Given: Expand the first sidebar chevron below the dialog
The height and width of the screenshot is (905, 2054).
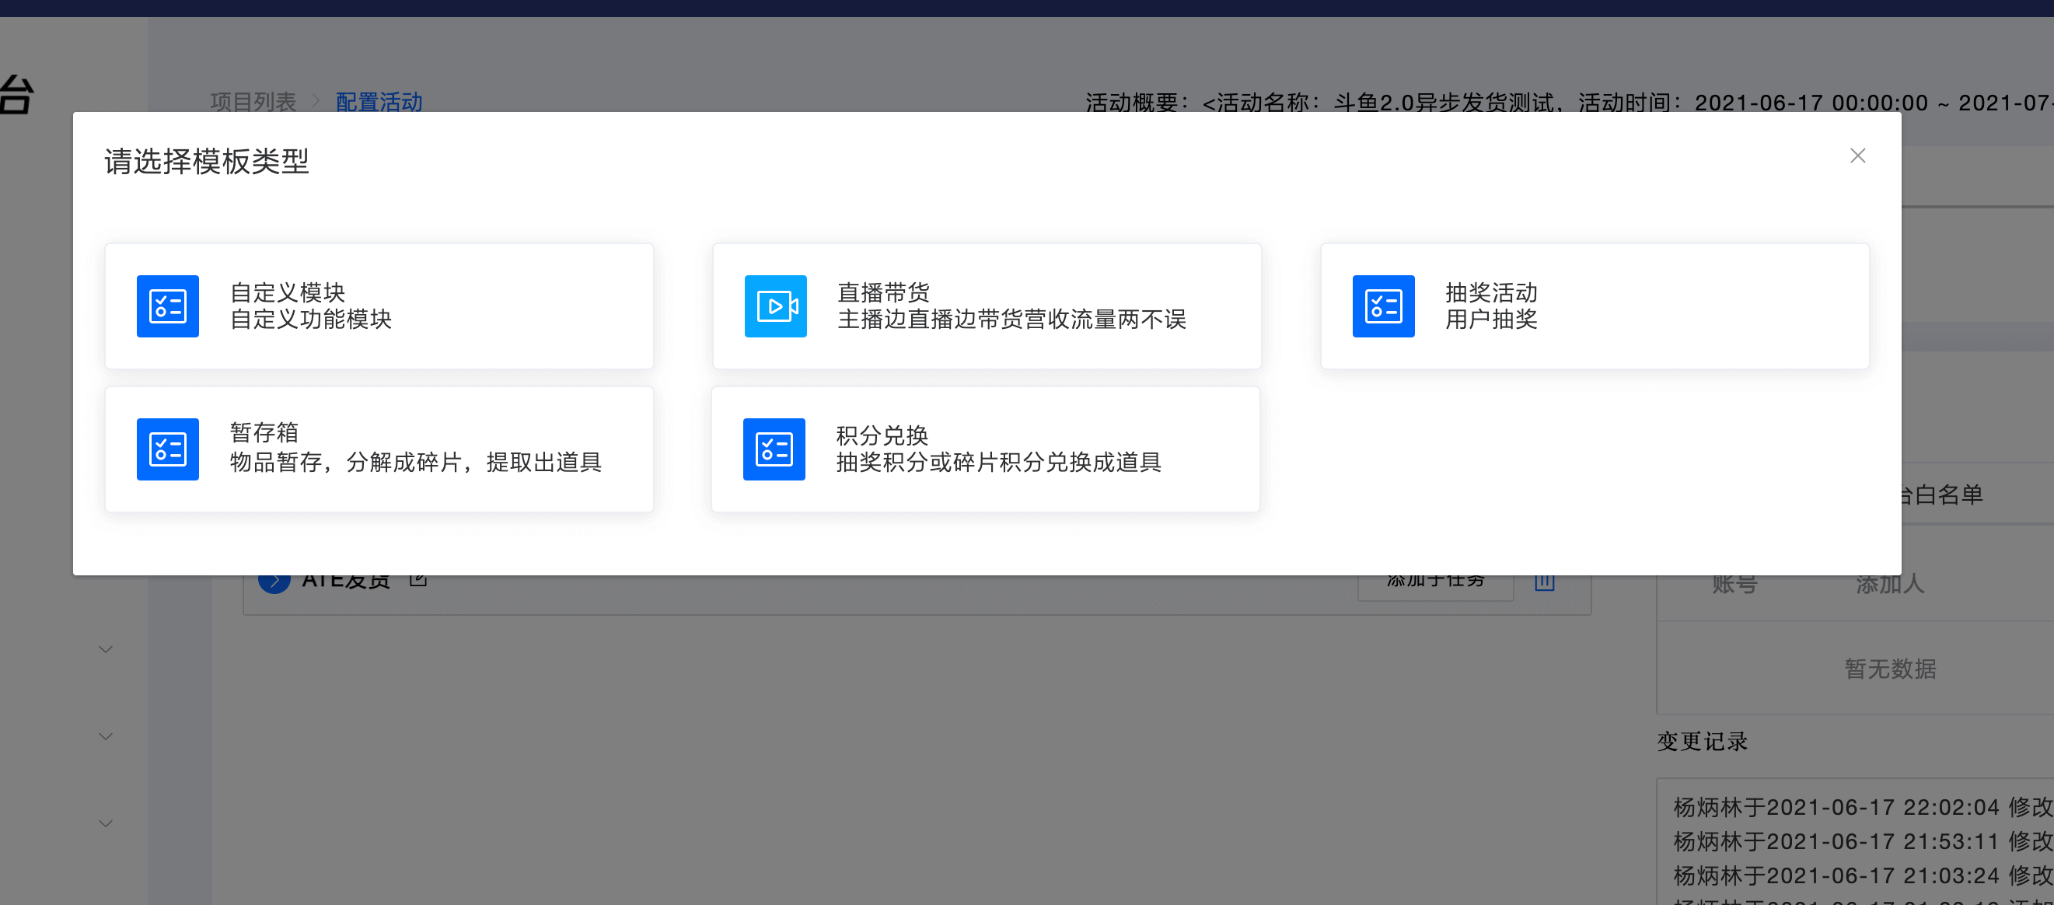Looking at the screenshot, I should pyautogui.click(x=105, y=649).
